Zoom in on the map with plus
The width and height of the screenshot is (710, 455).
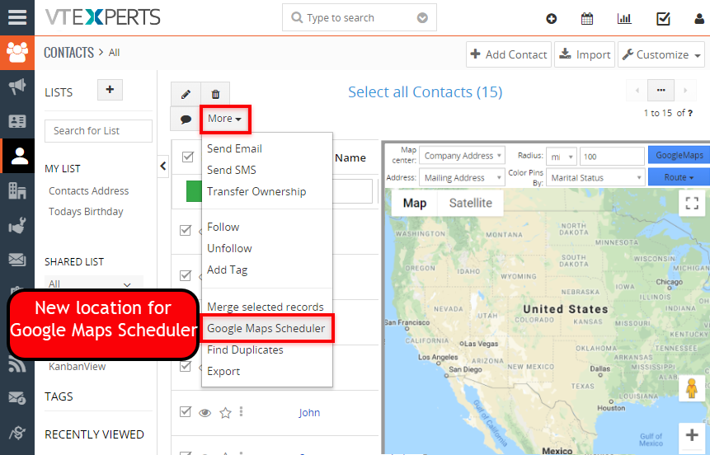[691, 435]
